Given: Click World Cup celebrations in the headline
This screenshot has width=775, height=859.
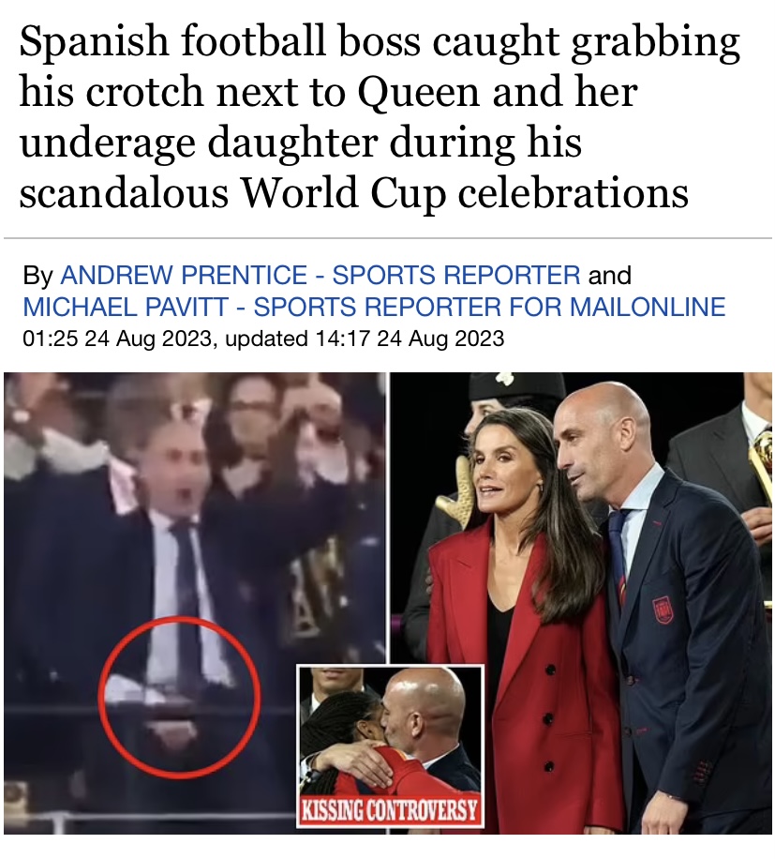Looking at the screenshot, I should 464,193.
